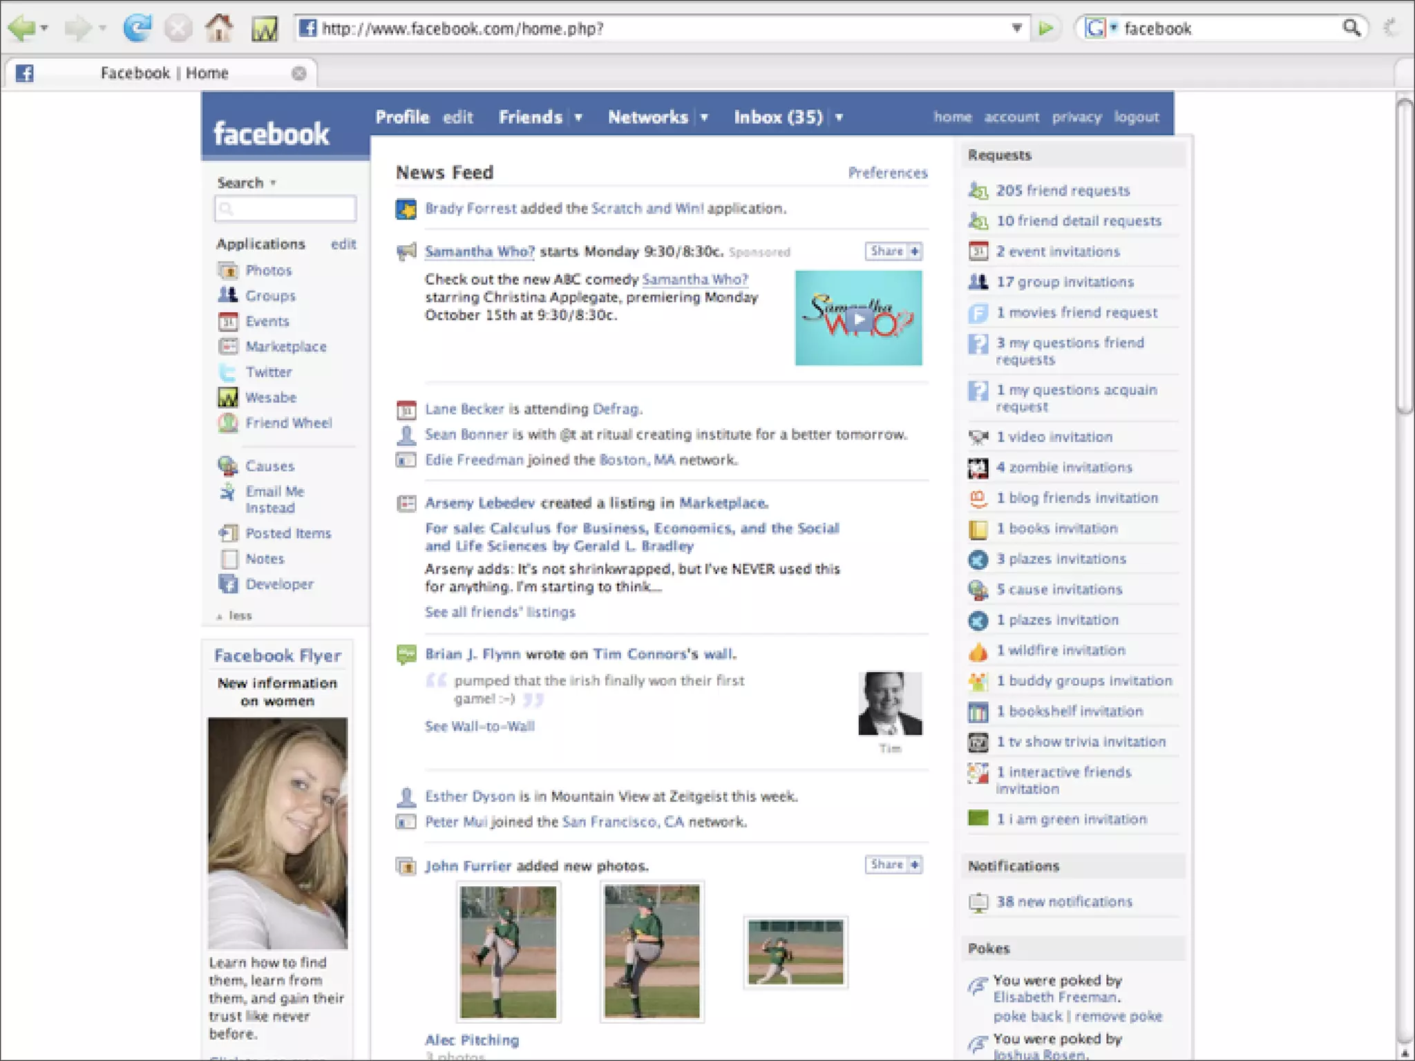This screenshot has width=1415, height=1061.
Task: Click edit next to Applications heading
Action: click(x=343, y=244)
